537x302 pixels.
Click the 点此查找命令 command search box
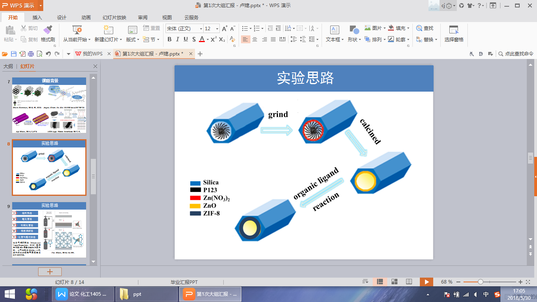coord(519,54)
